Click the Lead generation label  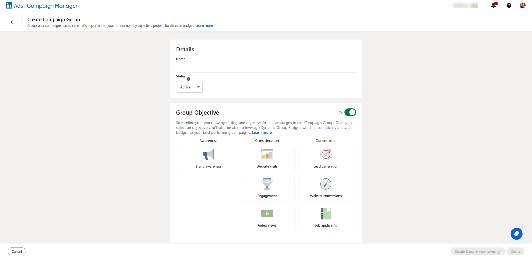pyautogui.click(x=326, y=166)
